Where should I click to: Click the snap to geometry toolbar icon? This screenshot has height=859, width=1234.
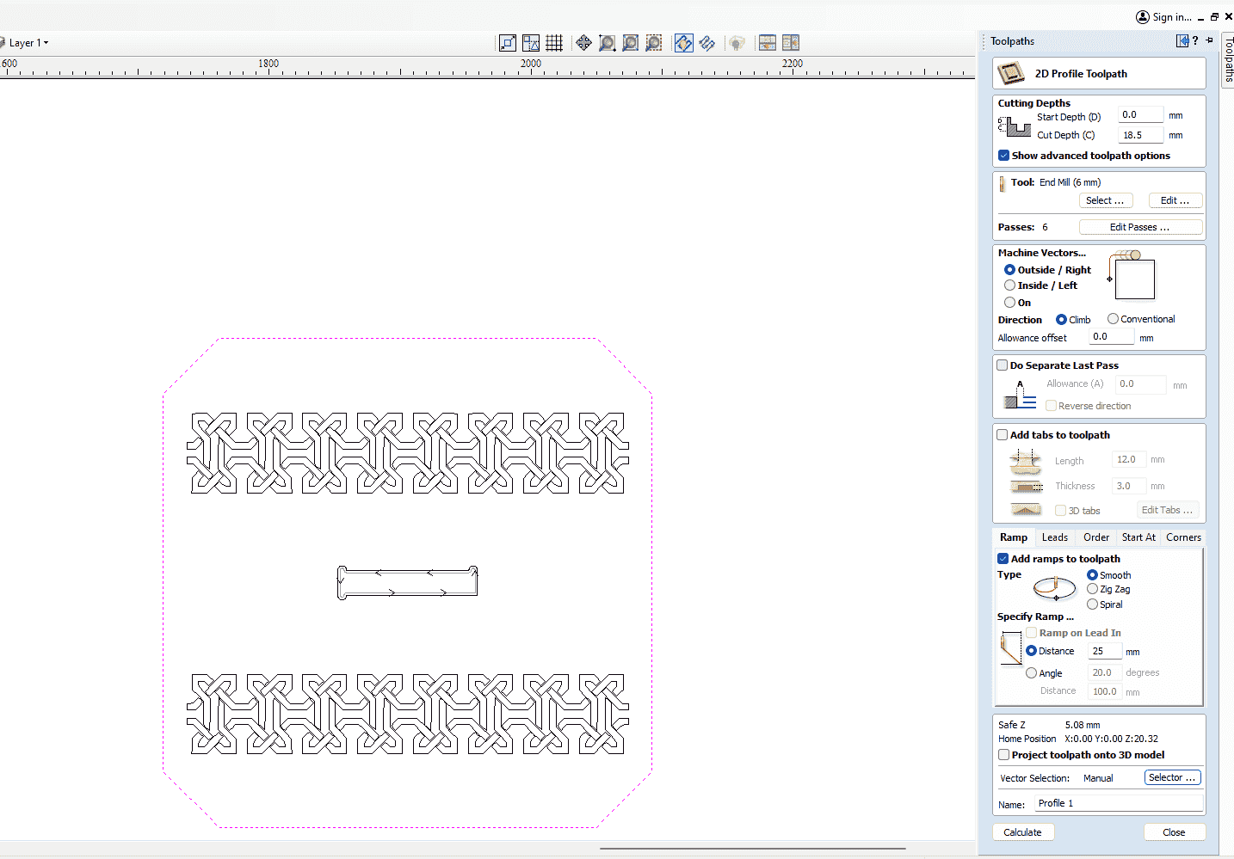[x=508, y=43]
